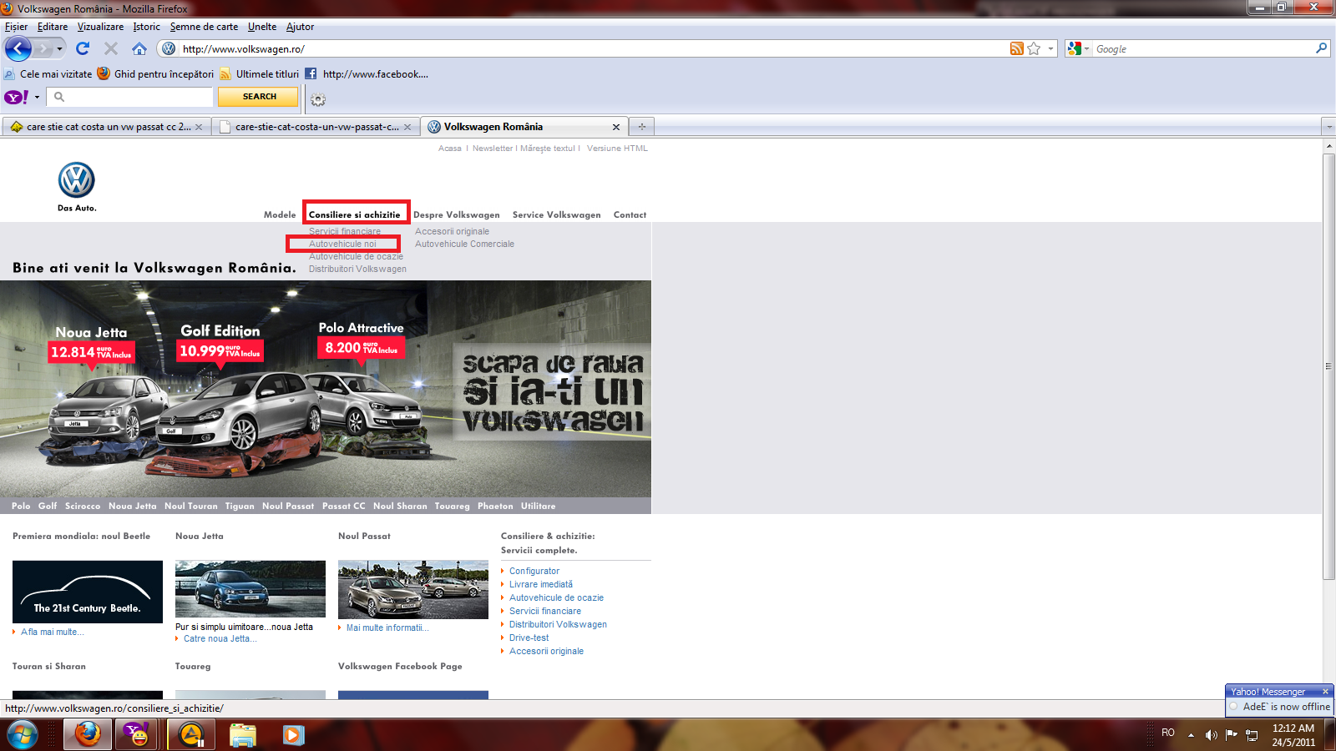Image resolution: width=1336 pixels, height=751 pixels.
Task: Click Passat CC in the model bar
Action: [x=344, y=506]
